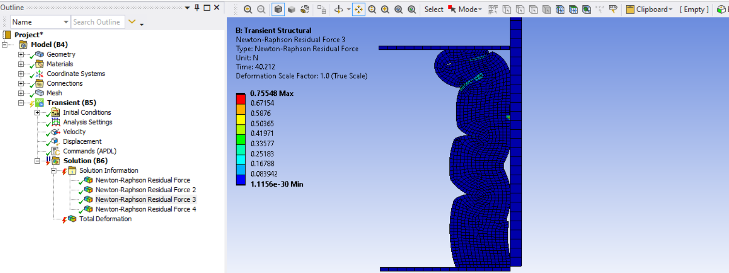729x273 pixels.
Task: Toggle wireframe display cube icon
Action: [305, 9]
